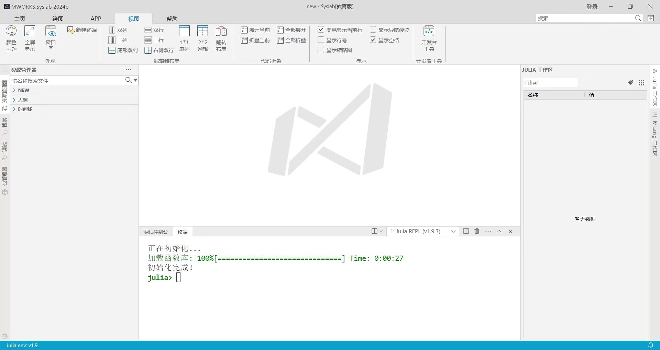Uncheck the 显示空格 checkbox
The height and width of the screenshot is (350, 660).
[x=373, y=40]
